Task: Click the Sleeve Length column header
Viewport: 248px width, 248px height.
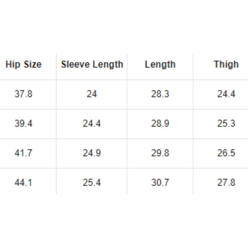Action: pyautogui.click(x=92, y=65)
